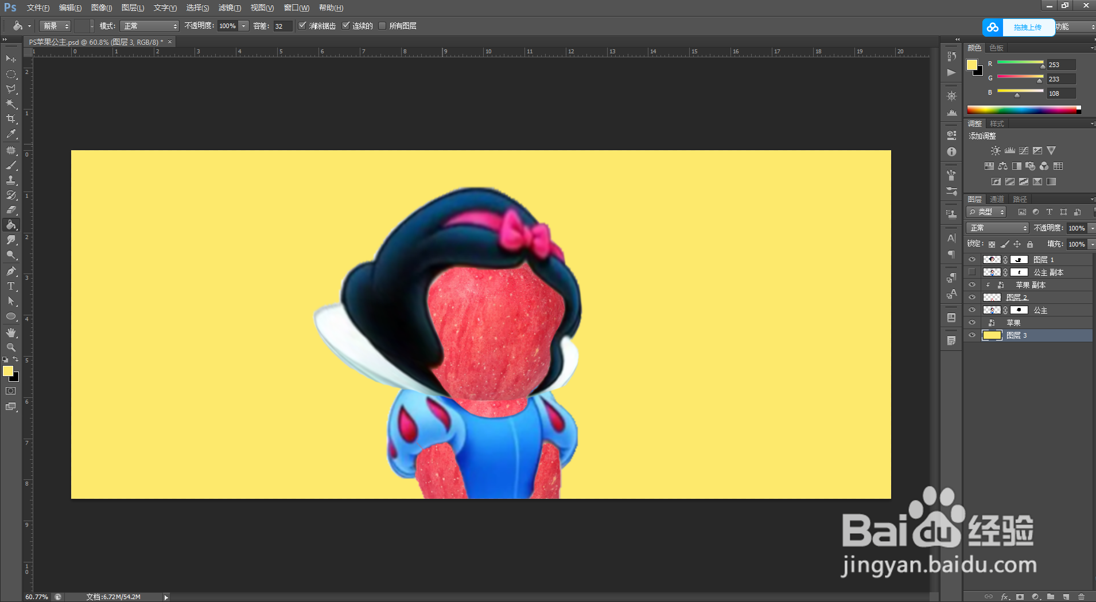Open the 图像 (Image) menu

tap(102, 8)
